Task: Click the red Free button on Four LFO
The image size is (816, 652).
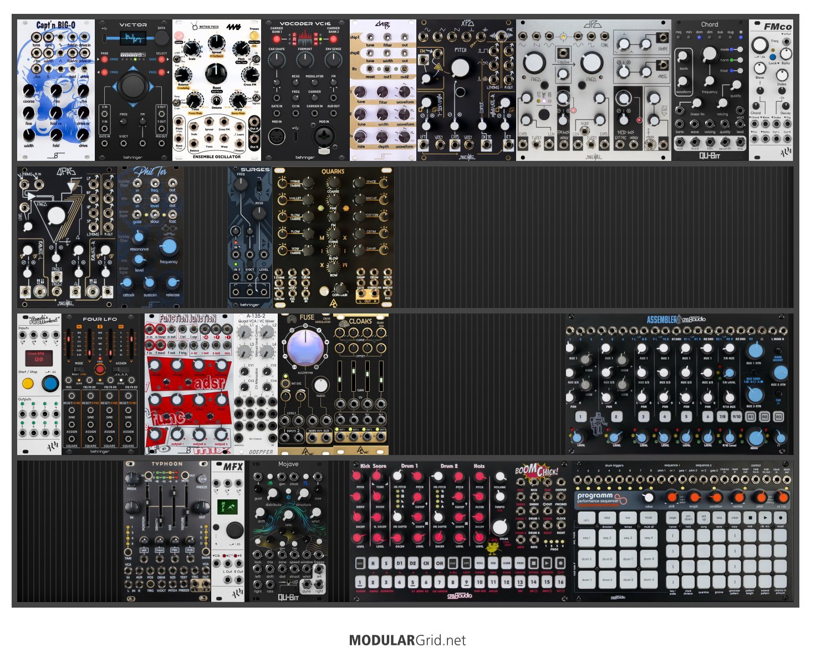Action: (100, 369)
